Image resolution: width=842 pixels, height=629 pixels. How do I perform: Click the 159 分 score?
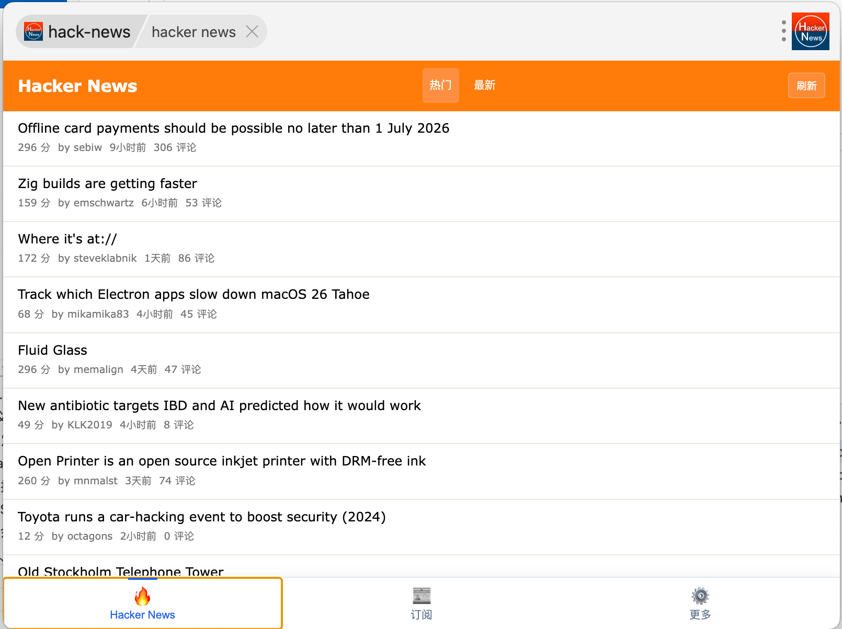35,203
